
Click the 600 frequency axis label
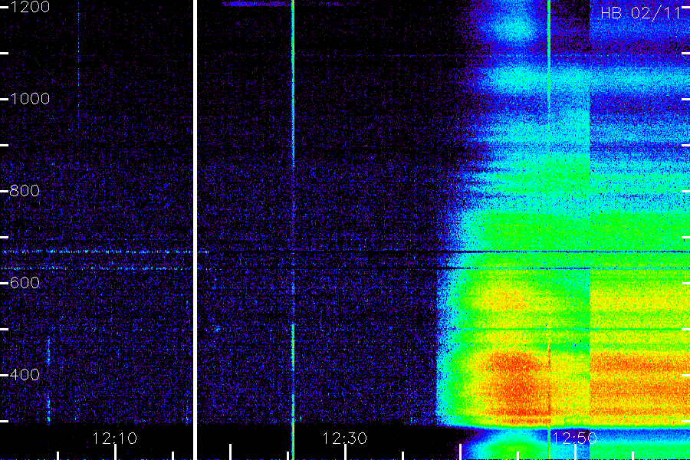click(25, 283)
